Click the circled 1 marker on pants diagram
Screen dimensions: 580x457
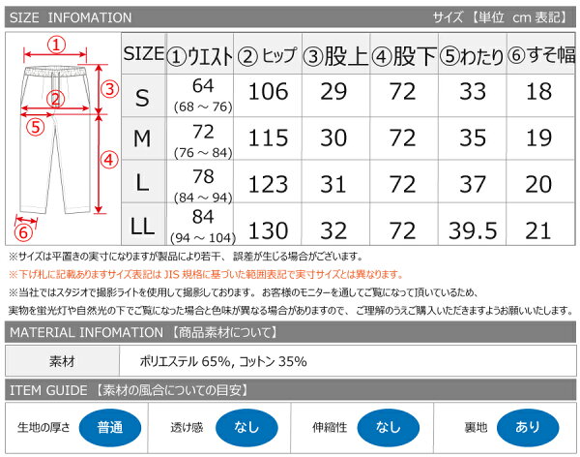(56, 44)
